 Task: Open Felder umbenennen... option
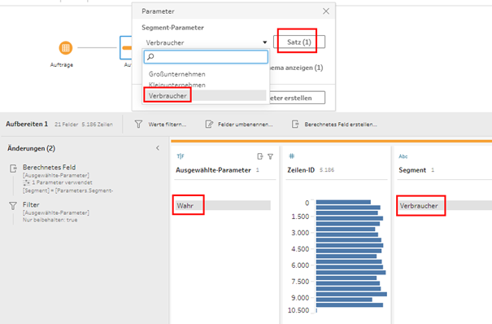click(x=246, y=125)
